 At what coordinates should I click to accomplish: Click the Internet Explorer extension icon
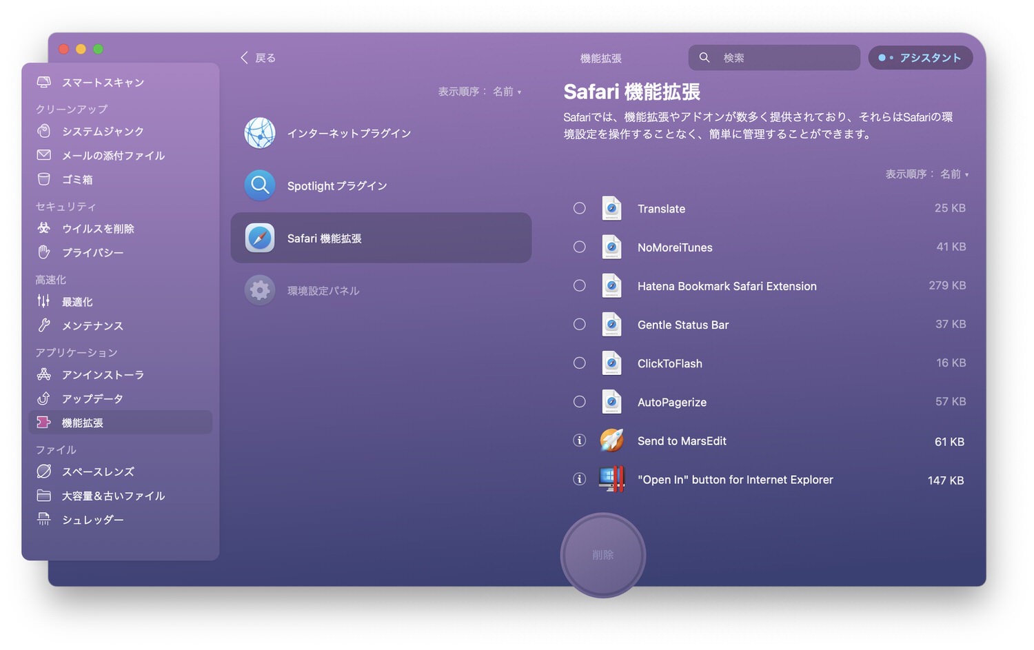pyautogui.click(x=611, y=479)
